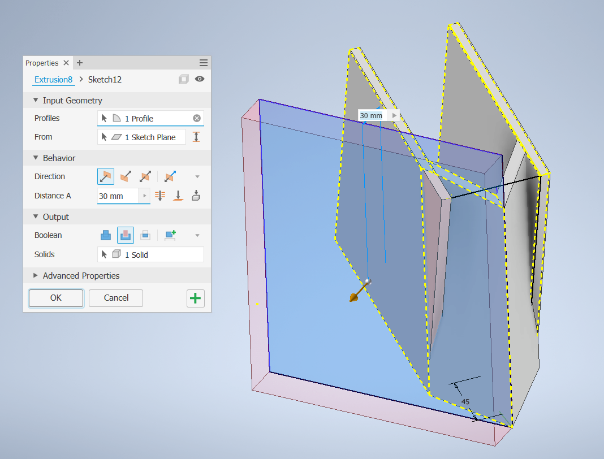Open the Boolean options dropdown arrow
Viewport: 604px width, 459px height.
tap(197, 236)
